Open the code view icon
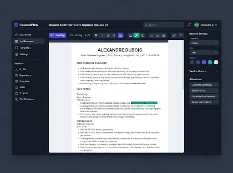 coord(181,35)
